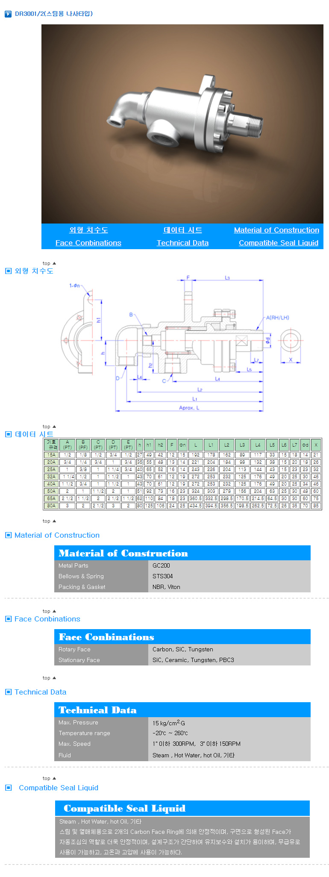This screenshot has width=329, height=877.
Task: Click the square bullet icon beside 외형 치수도 heading
Action: point(8,271)
